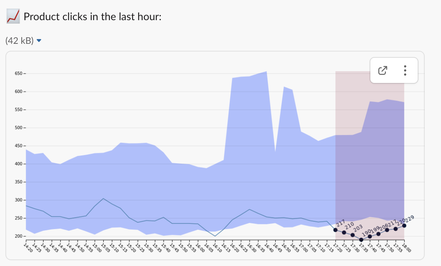Open the attachment options via the dots icon

(405, 71)
